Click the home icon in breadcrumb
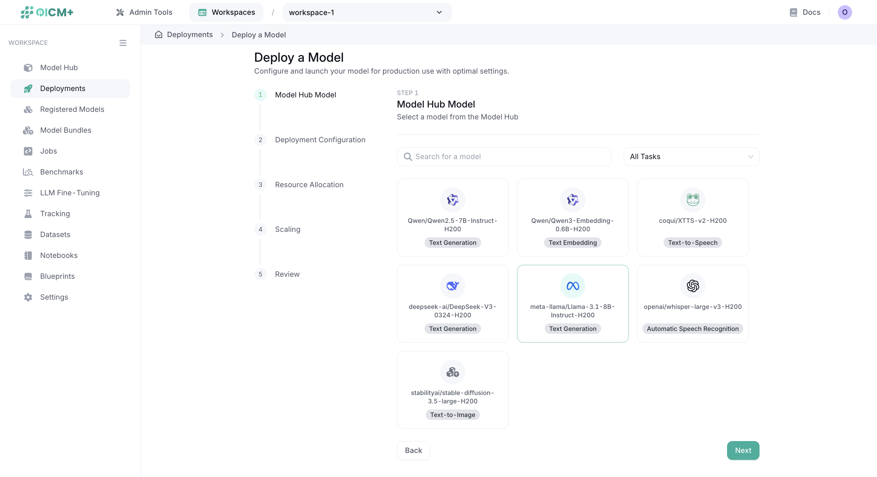Image resolution: width=877 pixels, height=477 pixels. 158,35
